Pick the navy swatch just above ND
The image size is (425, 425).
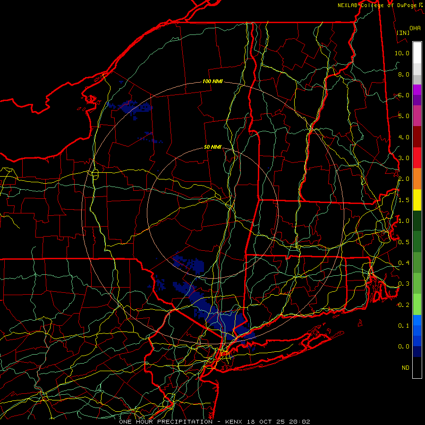pos(417,352)
